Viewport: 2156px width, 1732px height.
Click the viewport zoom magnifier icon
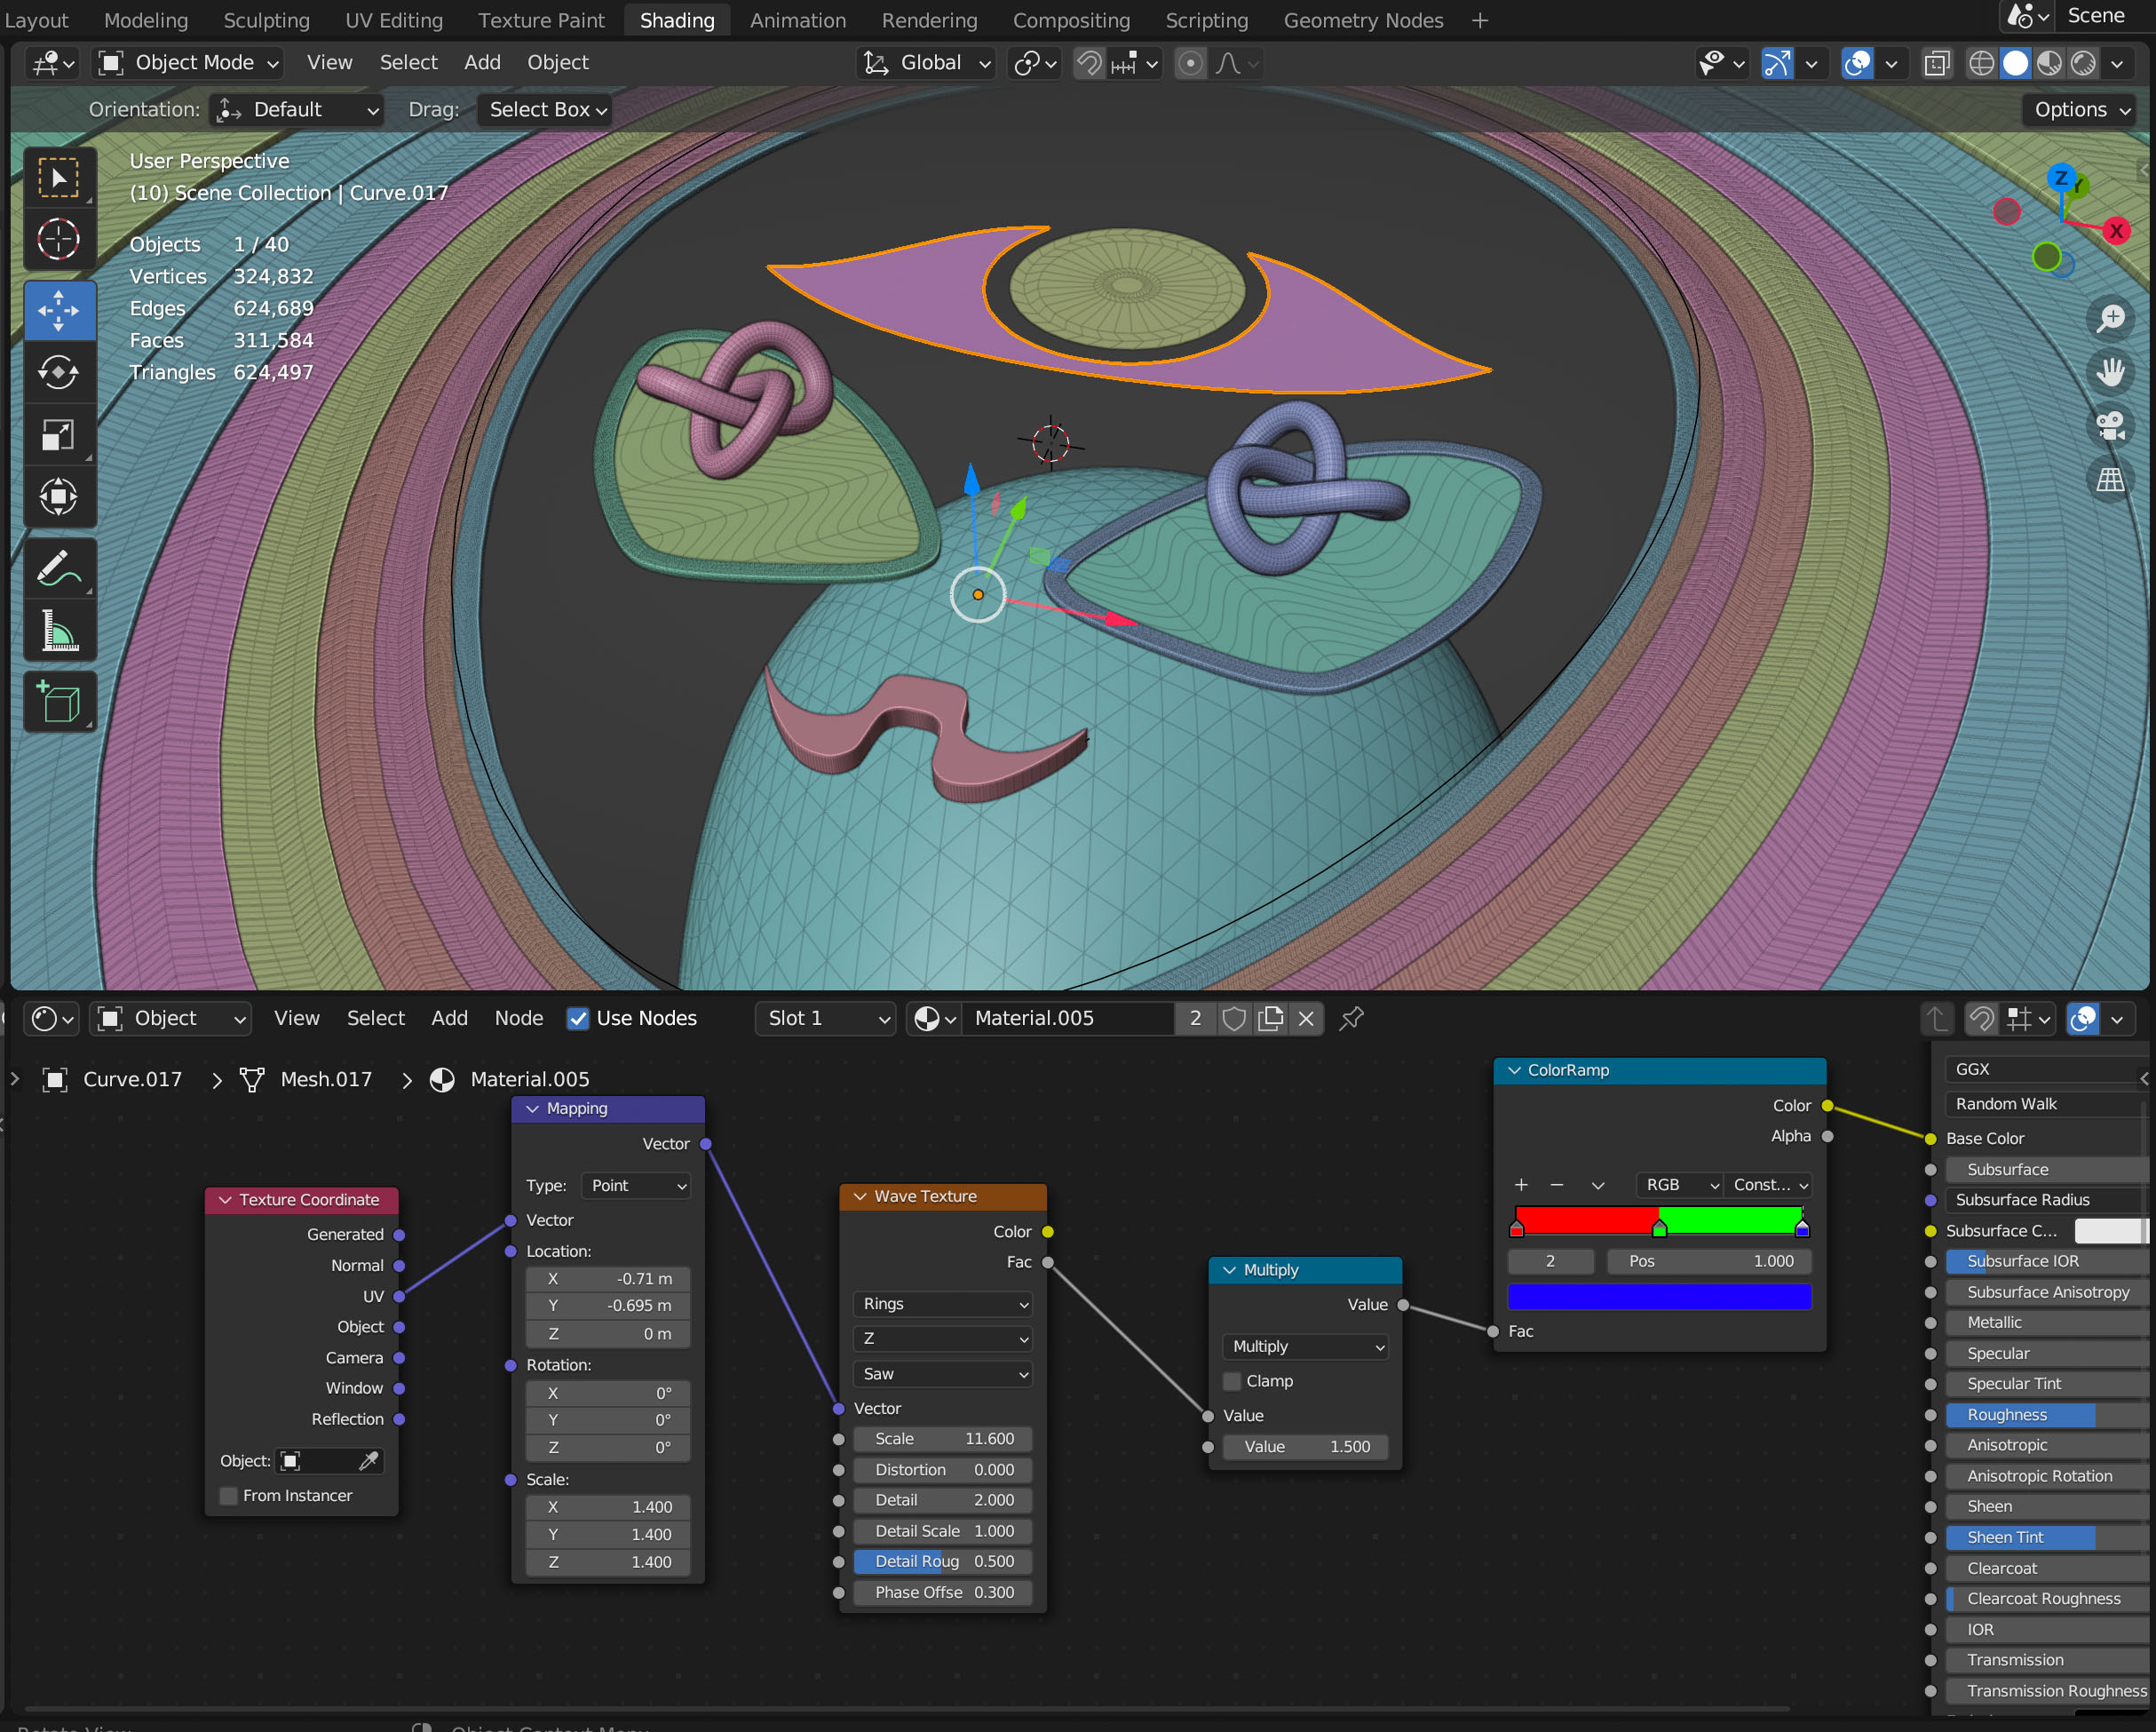(2110, 319)
